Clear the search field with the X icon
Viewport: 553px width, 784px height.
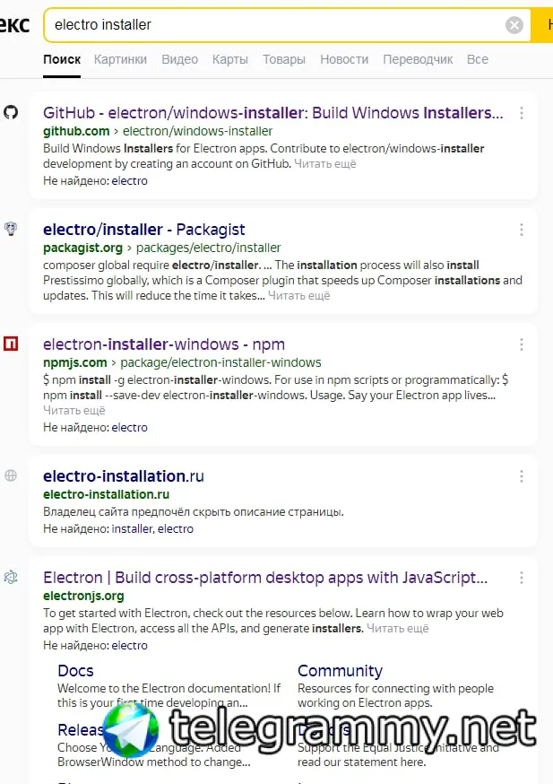514,25
